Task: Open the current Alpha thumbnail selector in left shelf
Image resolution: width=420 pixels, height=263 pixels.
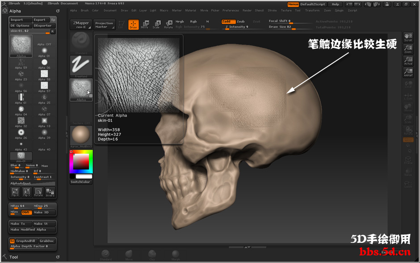Action: (x=81, y=90)
